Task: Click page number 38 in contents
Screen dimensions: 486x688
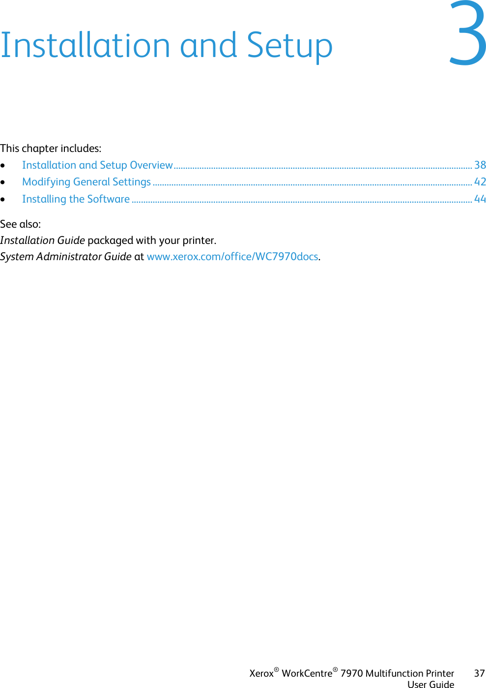Action: [480, 165]
